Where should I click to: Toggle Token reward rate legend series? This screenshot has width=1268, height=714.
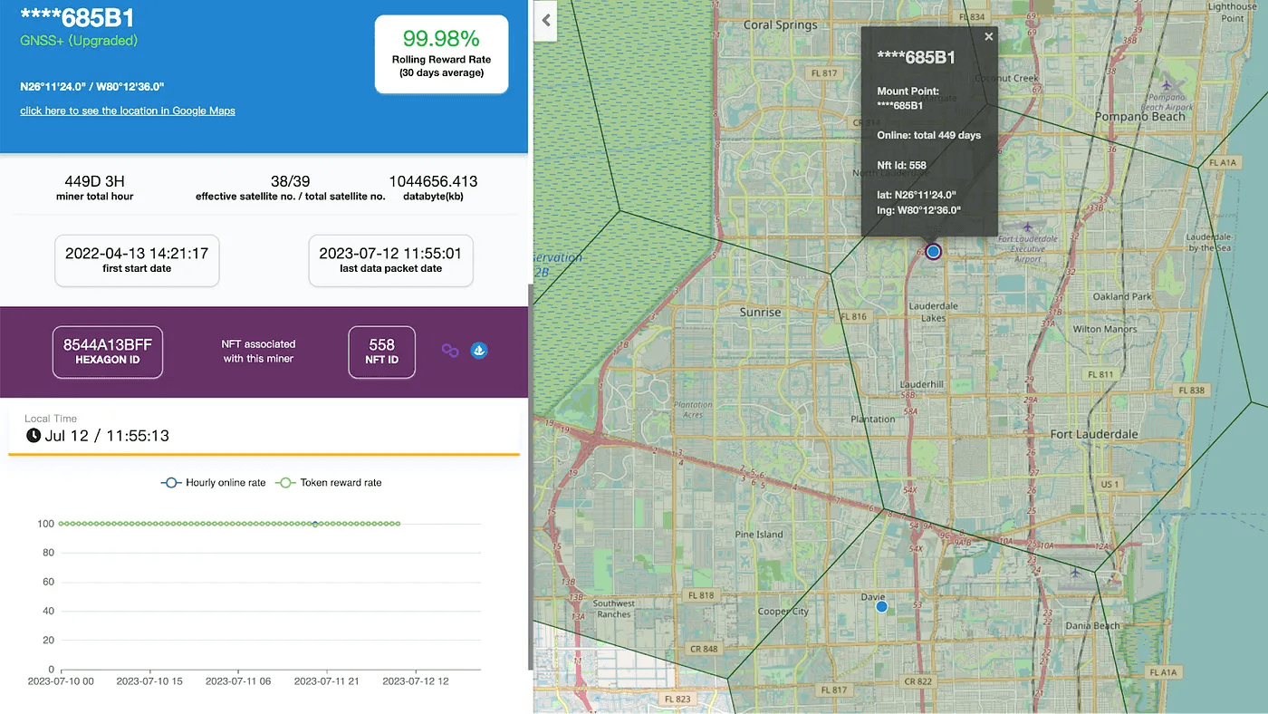click(330, 483)
